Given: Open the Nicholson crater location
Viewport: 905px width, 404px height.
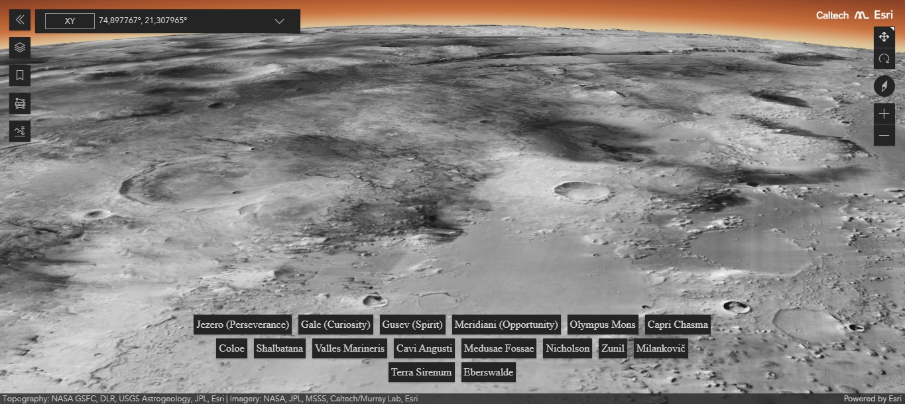Looking at the screenshot, I should pyautogui.click(x=568, y=348).
